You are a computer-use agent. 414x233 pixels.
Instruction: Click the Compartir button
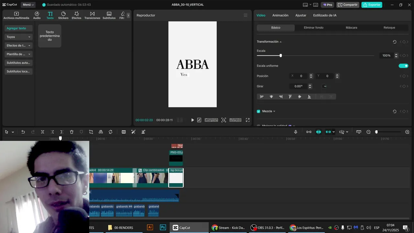coord(348,5)
